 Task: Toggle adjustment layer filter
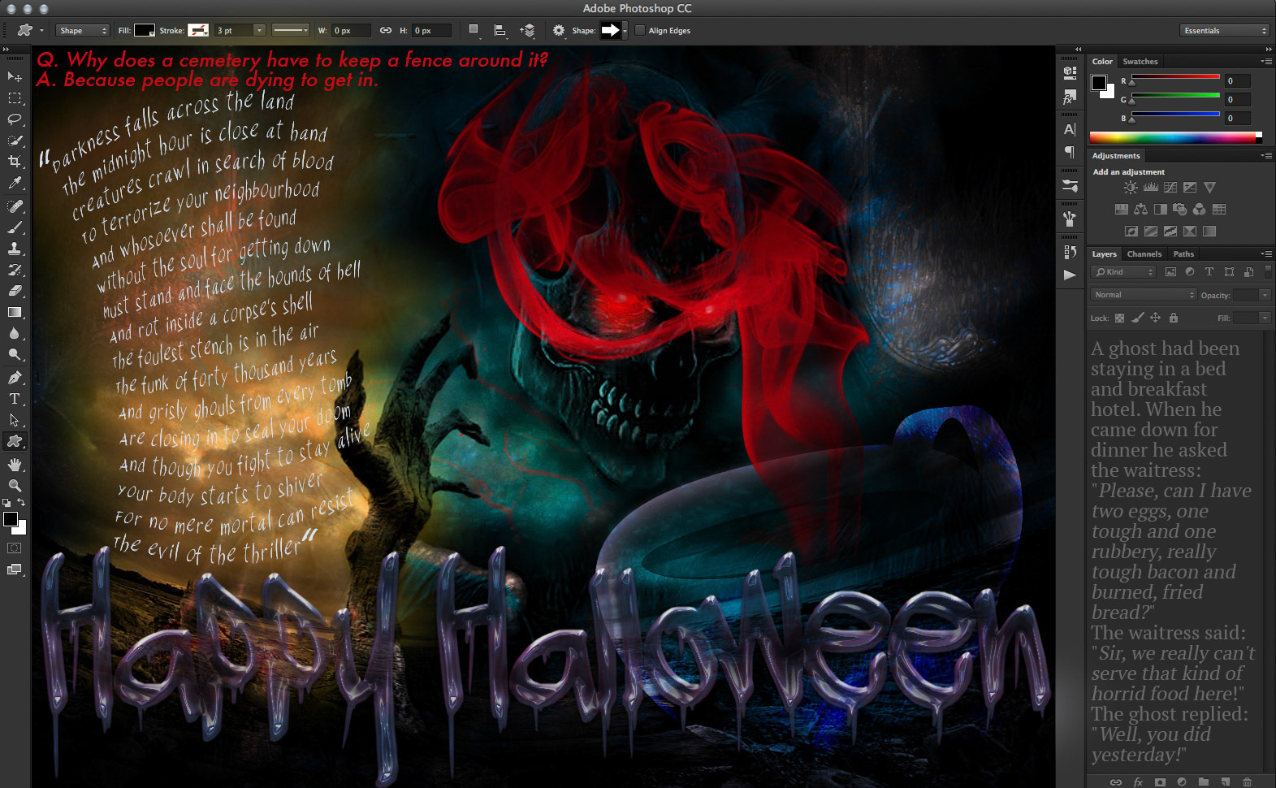[1190, 272]
